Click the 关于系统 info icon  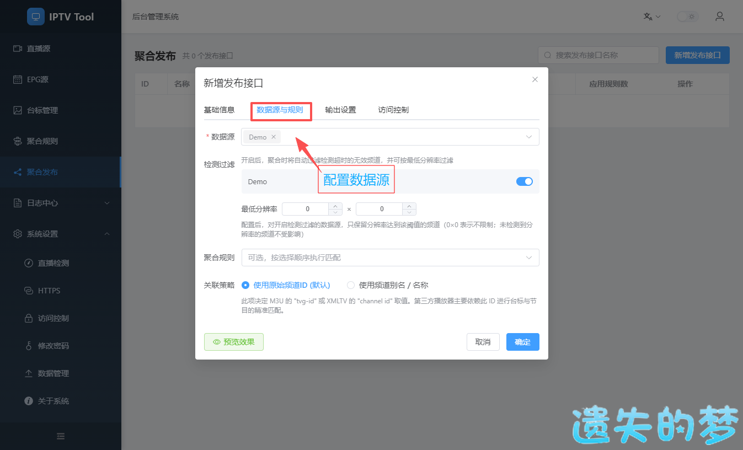pyautogui.click(x=29, y=401)
